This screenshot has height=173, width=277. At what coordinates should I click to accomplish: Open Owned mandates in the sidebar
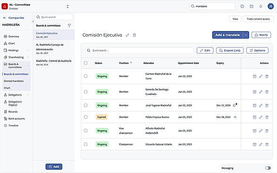[x=14, y=81]
